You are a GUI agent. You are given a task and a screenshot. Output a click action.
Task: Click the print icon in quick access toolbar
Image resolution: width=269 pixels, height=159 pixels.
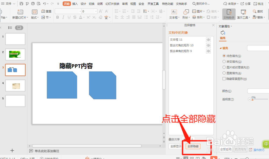[x=33, y=3]
